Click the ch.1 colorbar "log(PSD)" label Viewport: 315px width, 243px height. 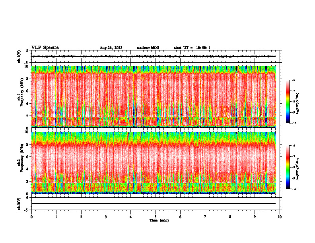(x=298, y=104)
